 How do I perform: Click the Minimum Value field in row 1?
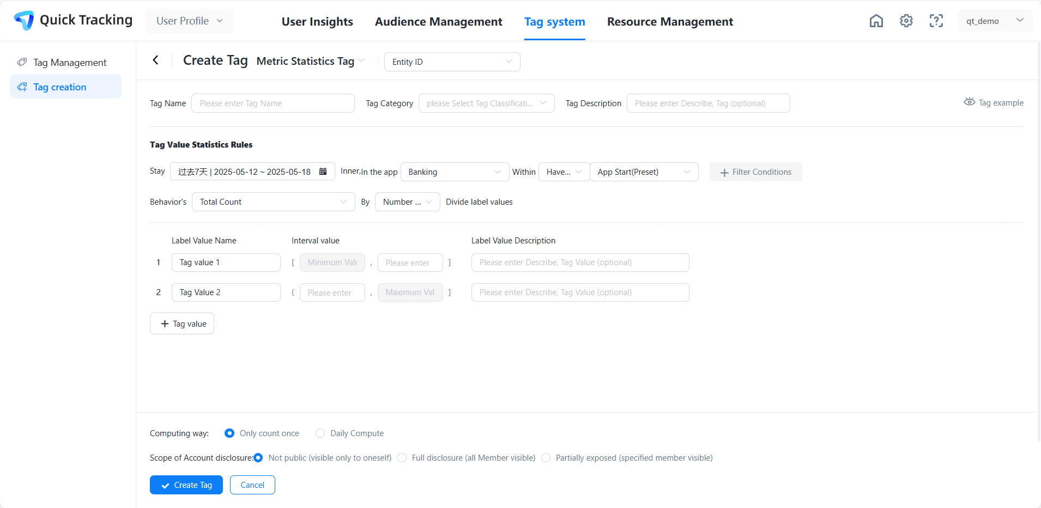(x=332, y=262)
